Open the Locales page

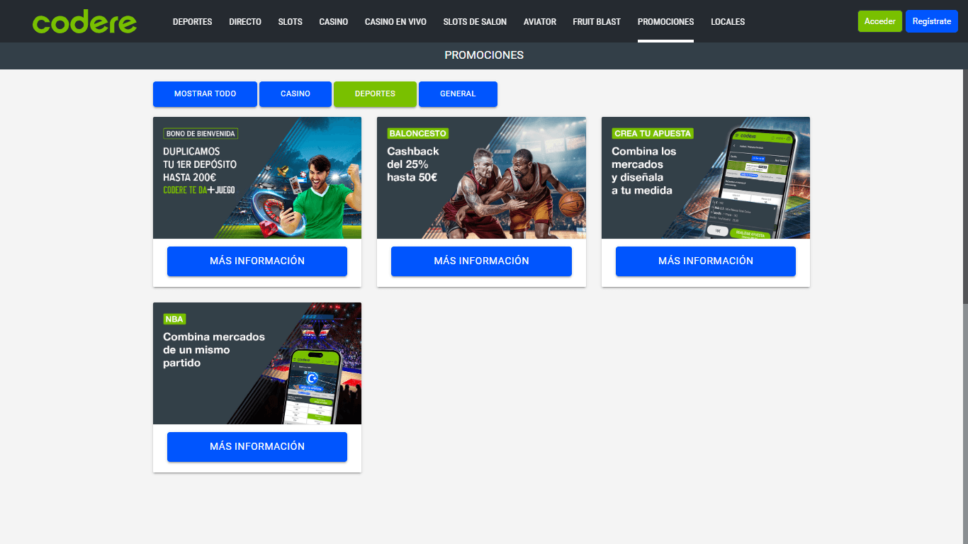(x=728, y=22)
